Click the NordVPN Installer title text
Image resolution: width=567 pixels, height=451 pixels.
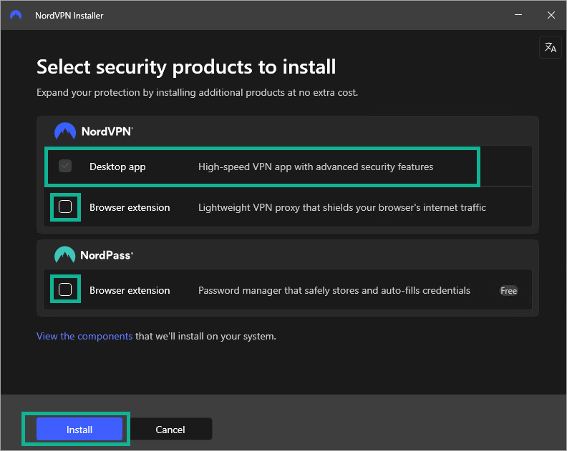(x=69, y=16)
